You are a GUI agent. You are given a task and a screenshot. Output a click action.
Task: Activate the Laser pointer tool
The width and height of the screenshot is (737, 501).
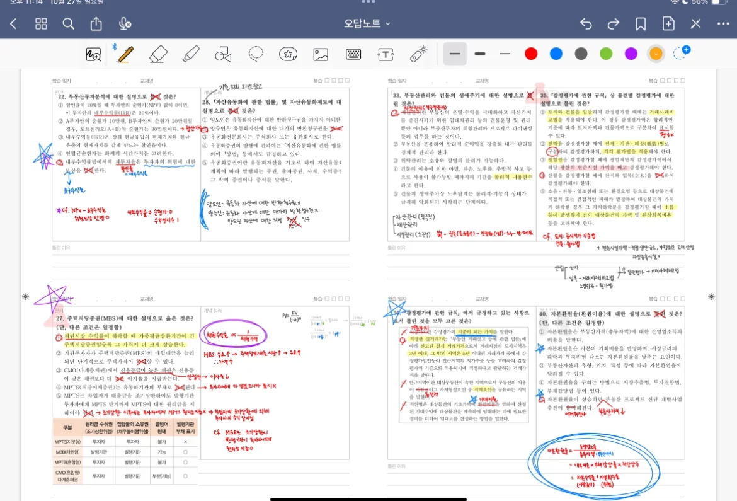(418, 54)
